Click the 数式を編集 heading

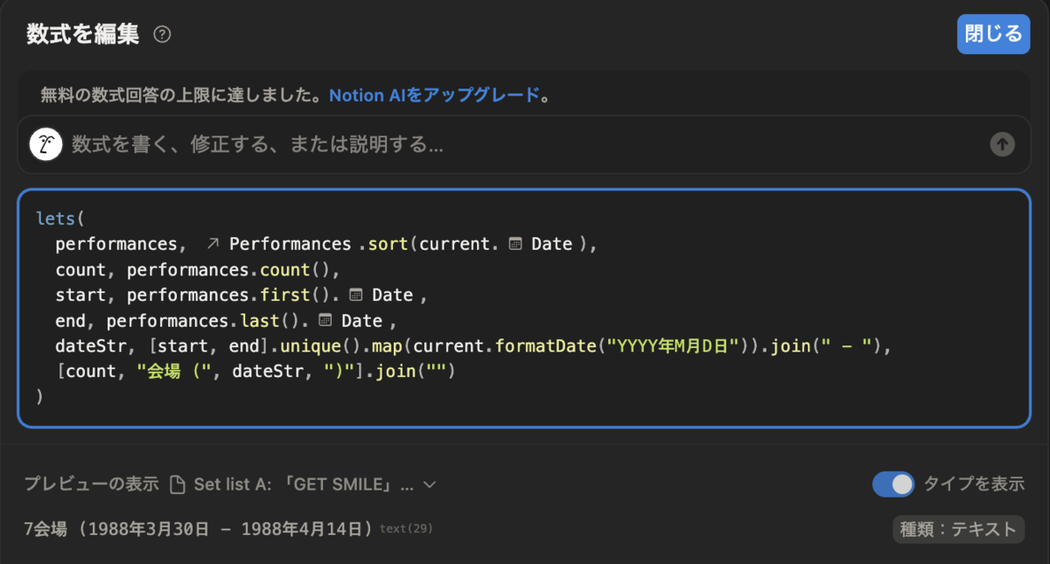point(82,34)
